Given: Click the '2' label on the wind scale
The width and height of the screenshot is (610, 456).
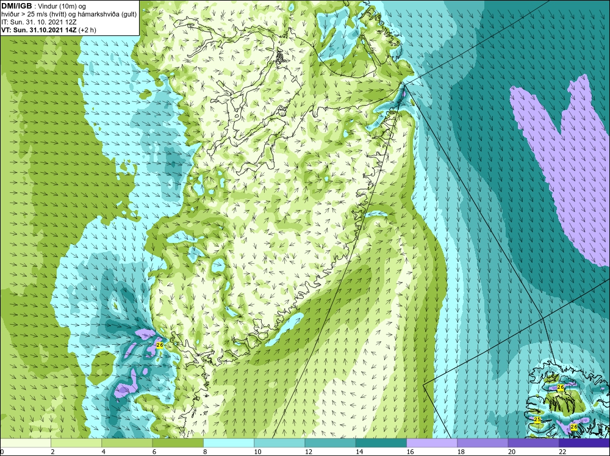Looking at the screenshot, I should pyautogui.click(x=52, y=452).
